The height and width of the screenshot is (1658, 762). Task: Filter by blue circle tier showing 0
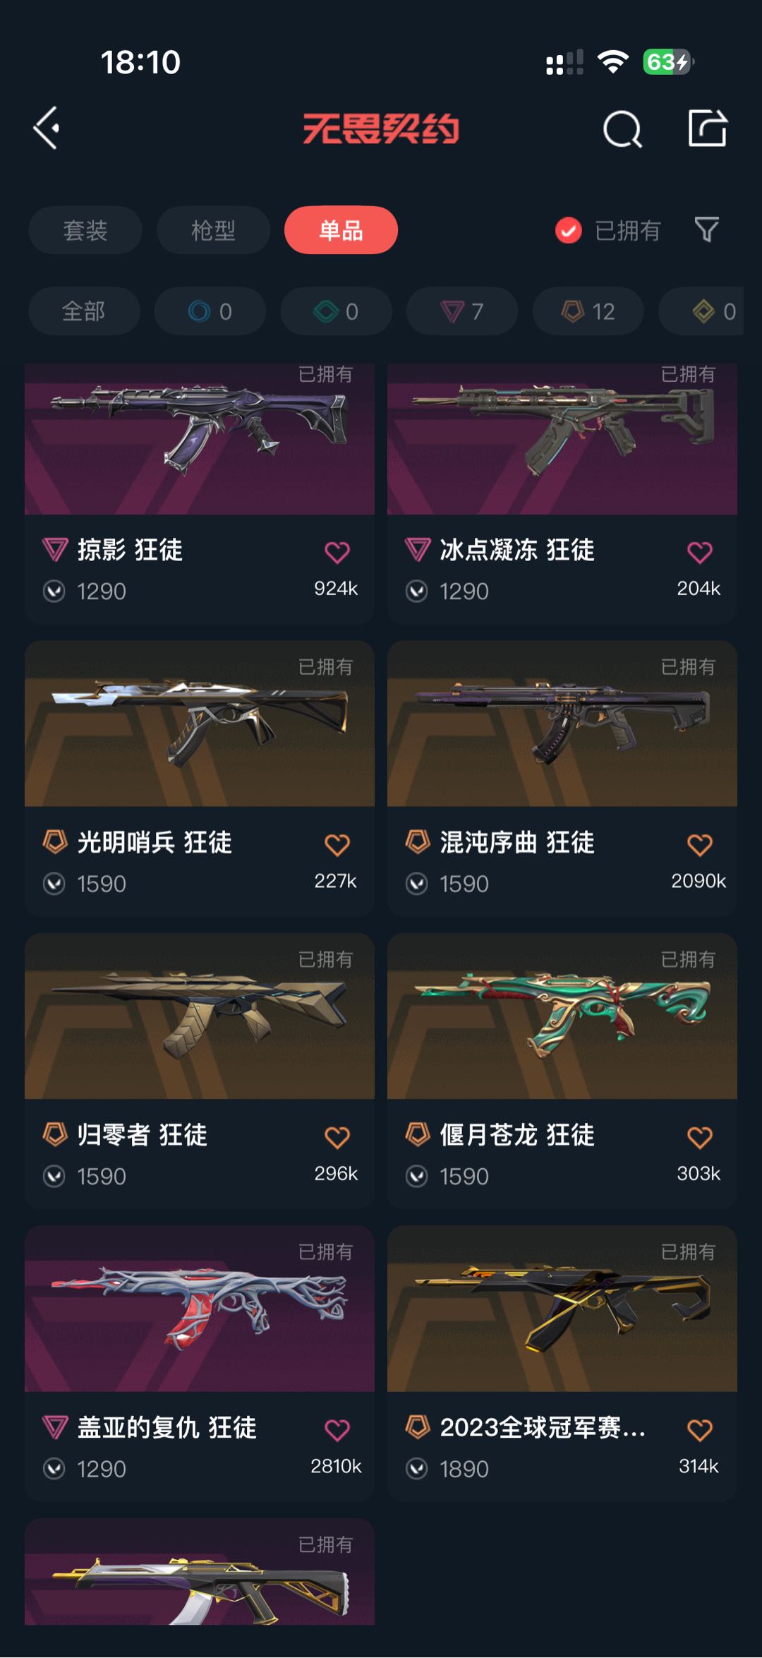coord(210,311)
